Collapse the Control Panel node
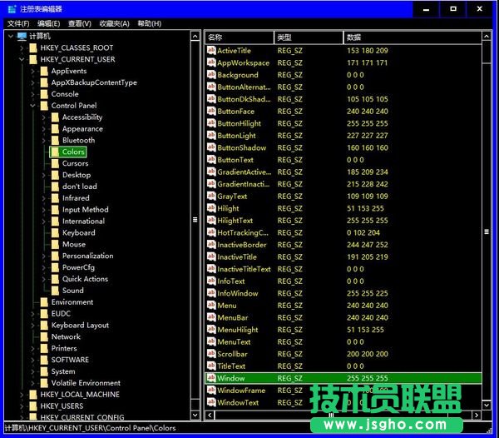Screen dimensions: 499x438 pyautogui.click(x=32, y=106)
